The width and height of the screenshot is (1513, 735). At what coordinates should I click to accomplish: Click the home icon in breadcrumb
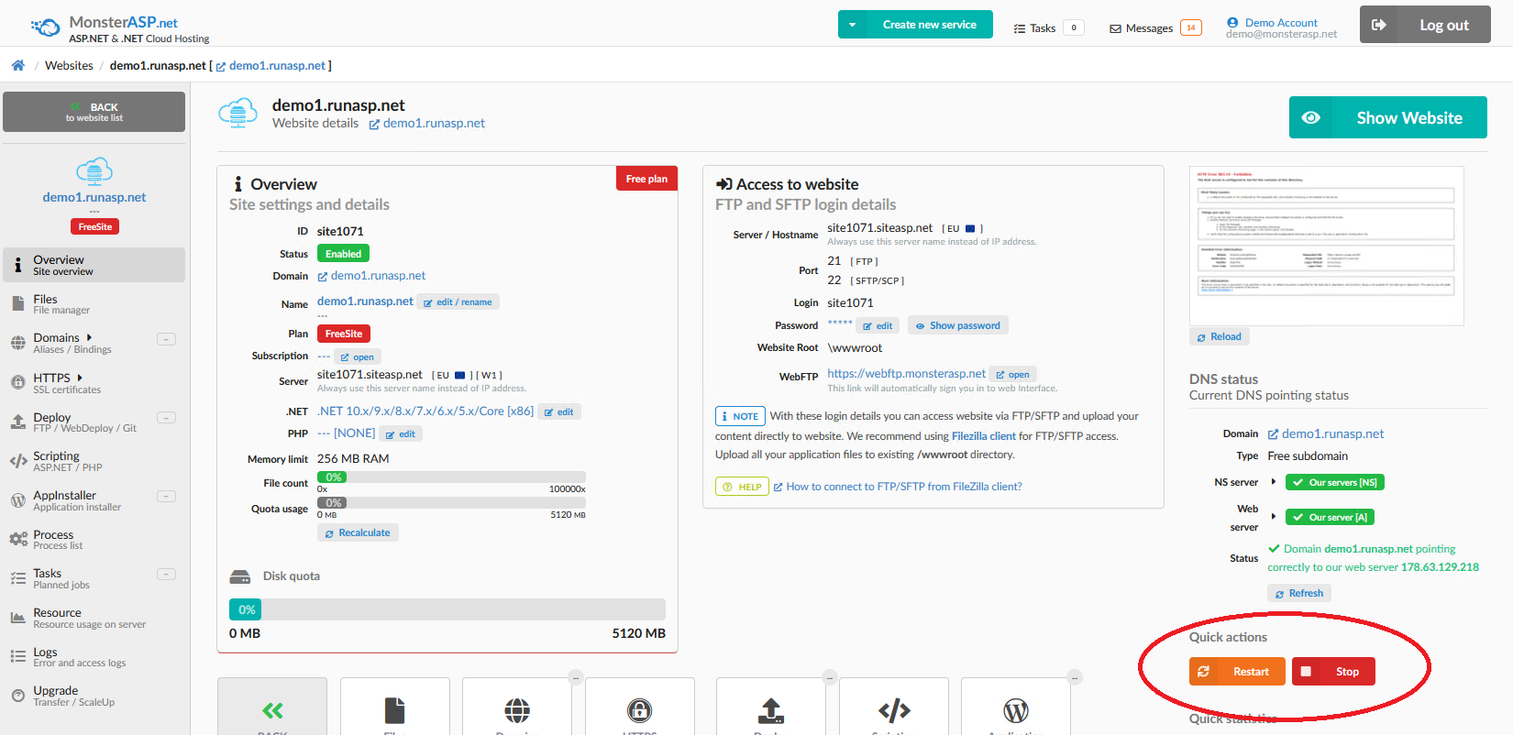tap(17, 65)
